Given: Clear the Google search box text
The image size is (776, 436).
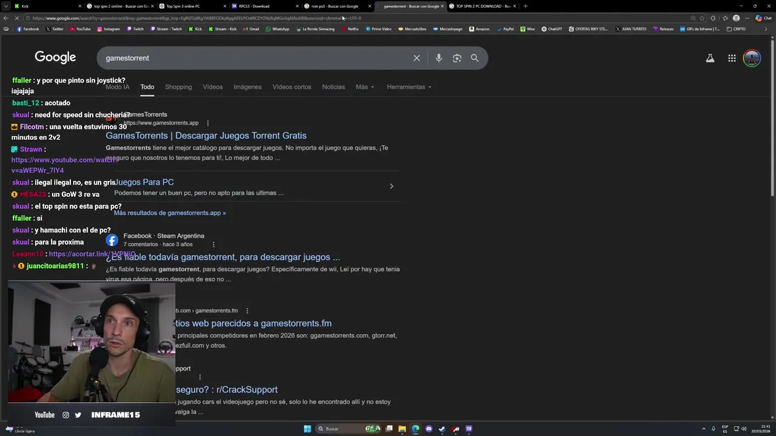Looking at the screenshot, I should (x=416, y=58).
